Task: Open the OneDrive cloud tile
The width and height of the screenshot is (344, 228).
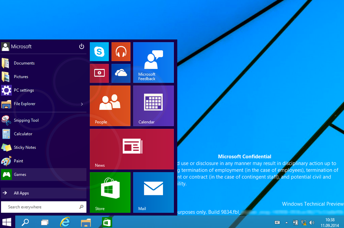Action: point(121,73)
